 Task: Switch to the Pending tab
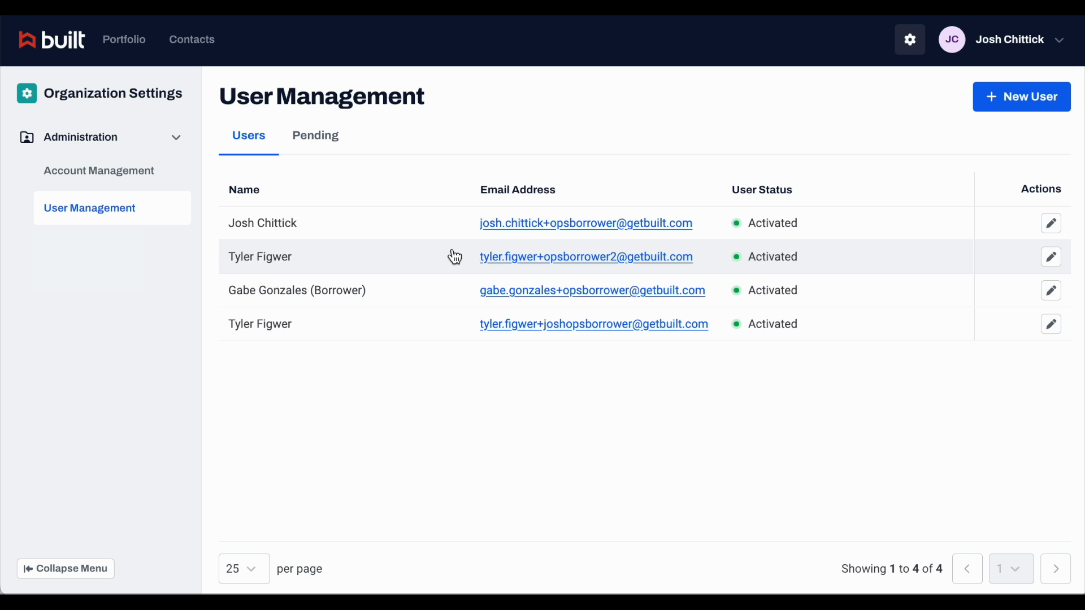click(315, 136)
